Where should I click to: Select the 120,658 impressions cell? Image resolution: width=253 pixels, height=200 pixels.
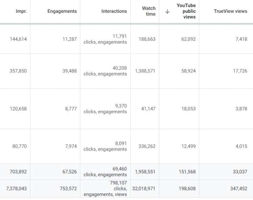tap(18, 109)
